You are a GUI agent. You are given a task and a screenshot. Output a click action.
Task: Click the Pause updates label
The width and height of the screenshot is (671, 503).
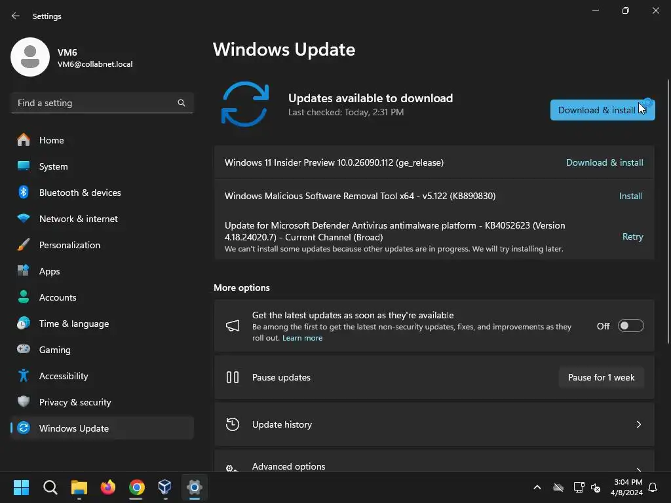(x=281, y=377)
